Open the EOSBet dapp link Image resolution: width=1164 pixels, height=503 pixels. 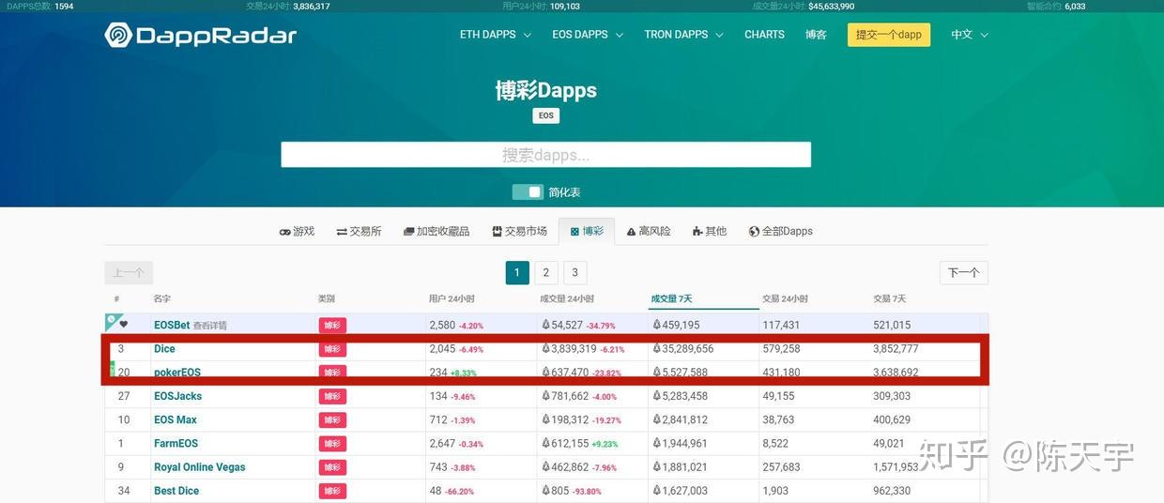click(172, 326)
